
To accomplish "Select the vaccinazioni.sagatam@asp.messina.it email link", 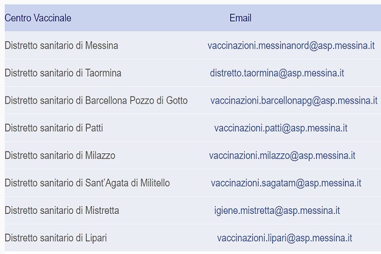I will 286,183.
